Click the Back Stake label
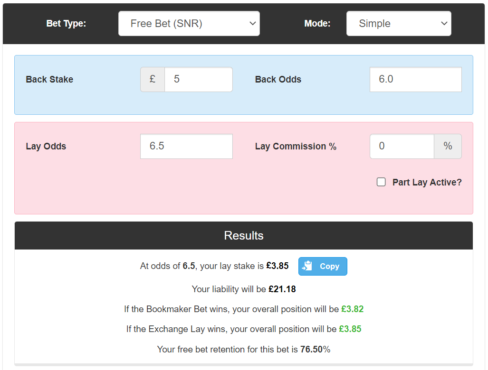The height and width of the screenshot is (370, 488). point(49,79)
